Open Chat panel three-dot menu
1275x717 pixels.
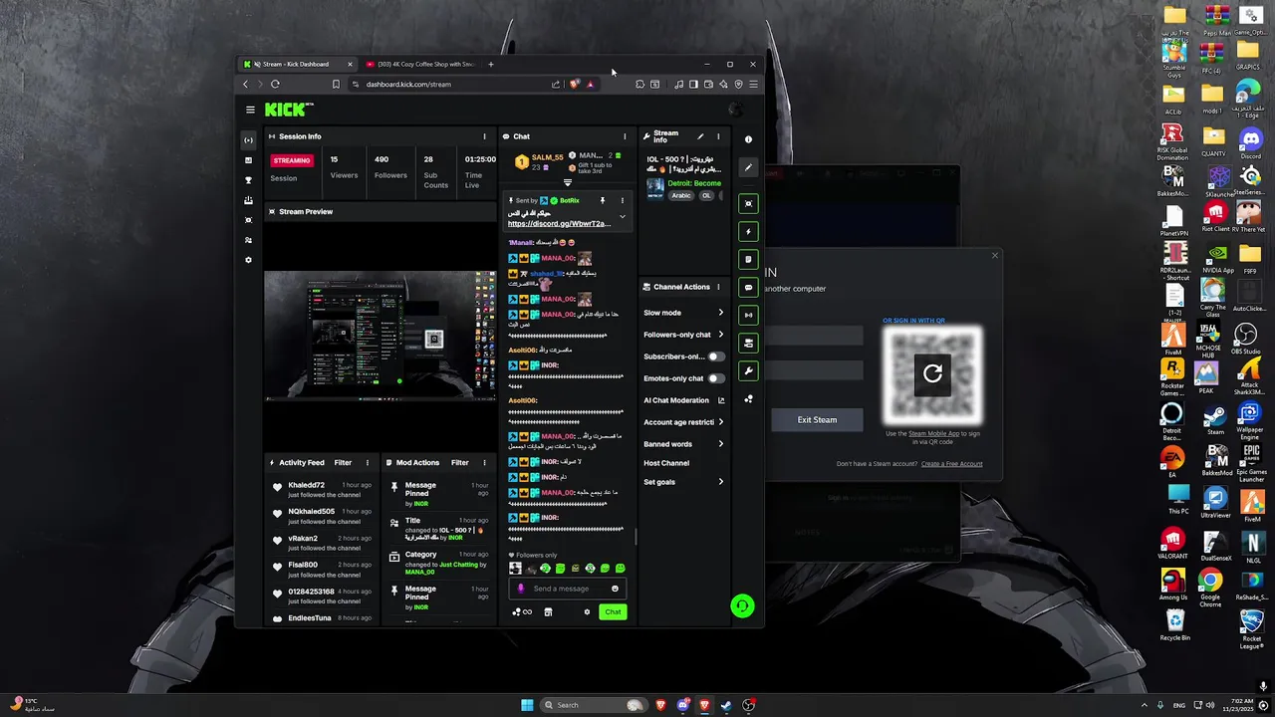625,136
